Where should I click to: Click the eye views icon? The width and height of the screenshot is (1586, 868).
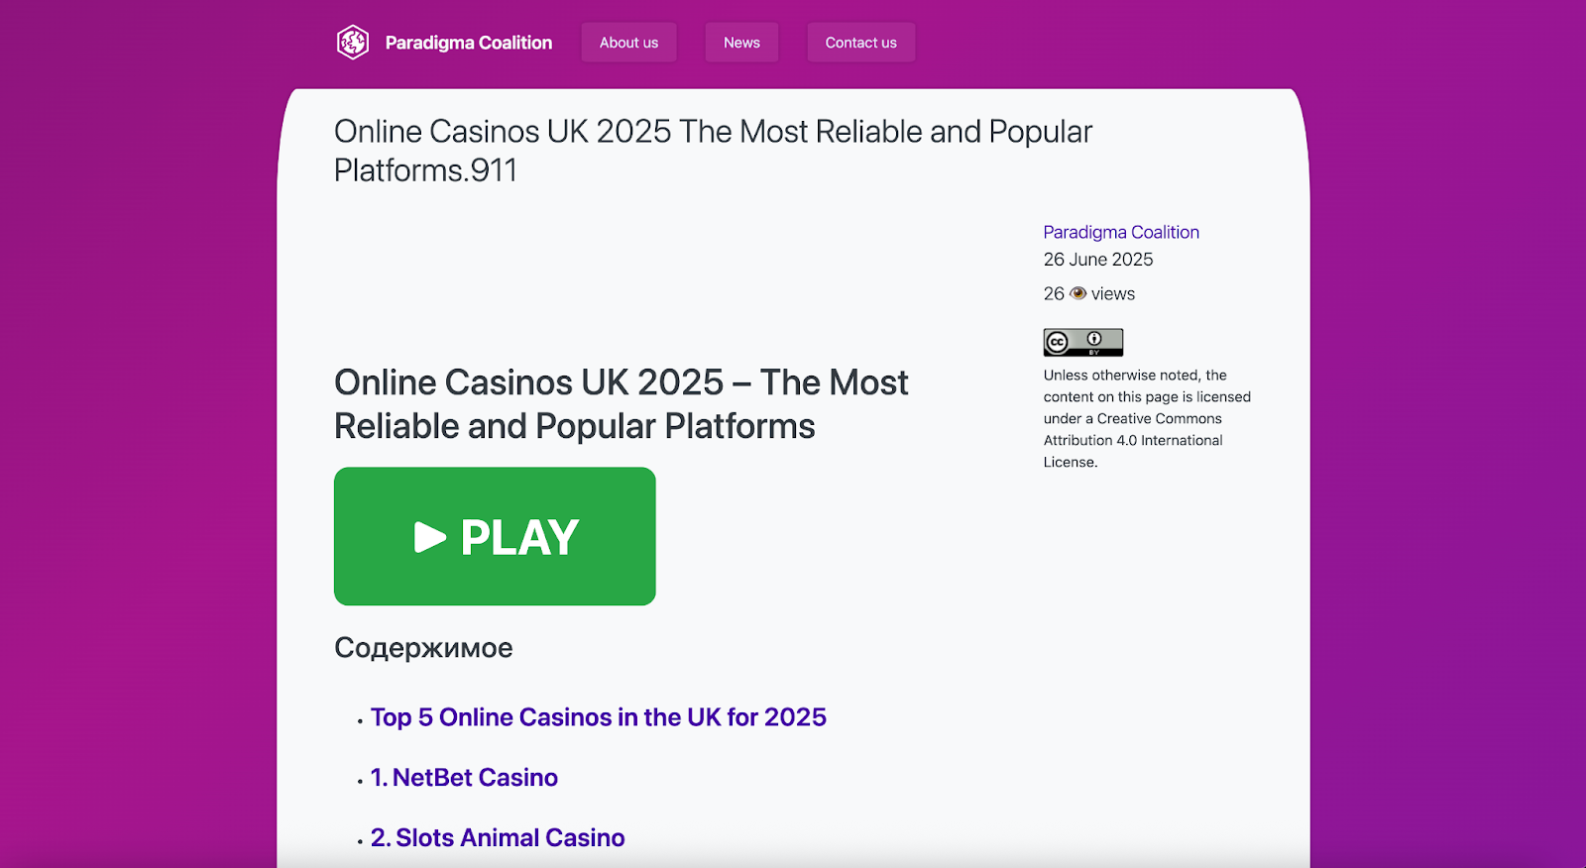(1077, 293)
